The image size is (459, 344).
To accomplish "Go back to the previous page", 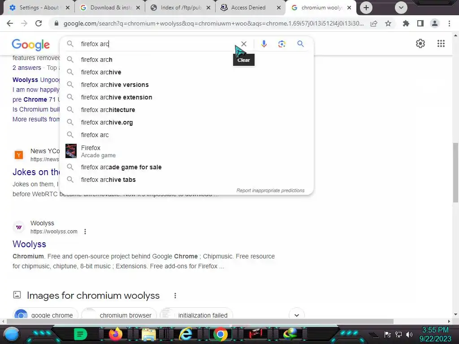I will pyautogui.click(x=10, y=23).
